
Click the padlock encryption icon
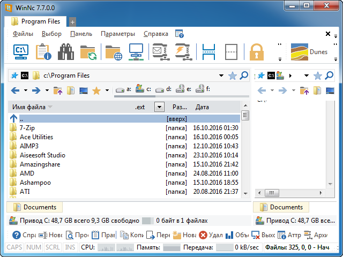tap(257, 52)
